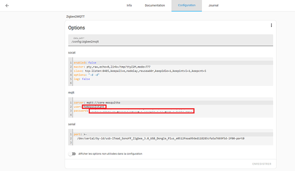Go back using the left arrow

(7, 6)
